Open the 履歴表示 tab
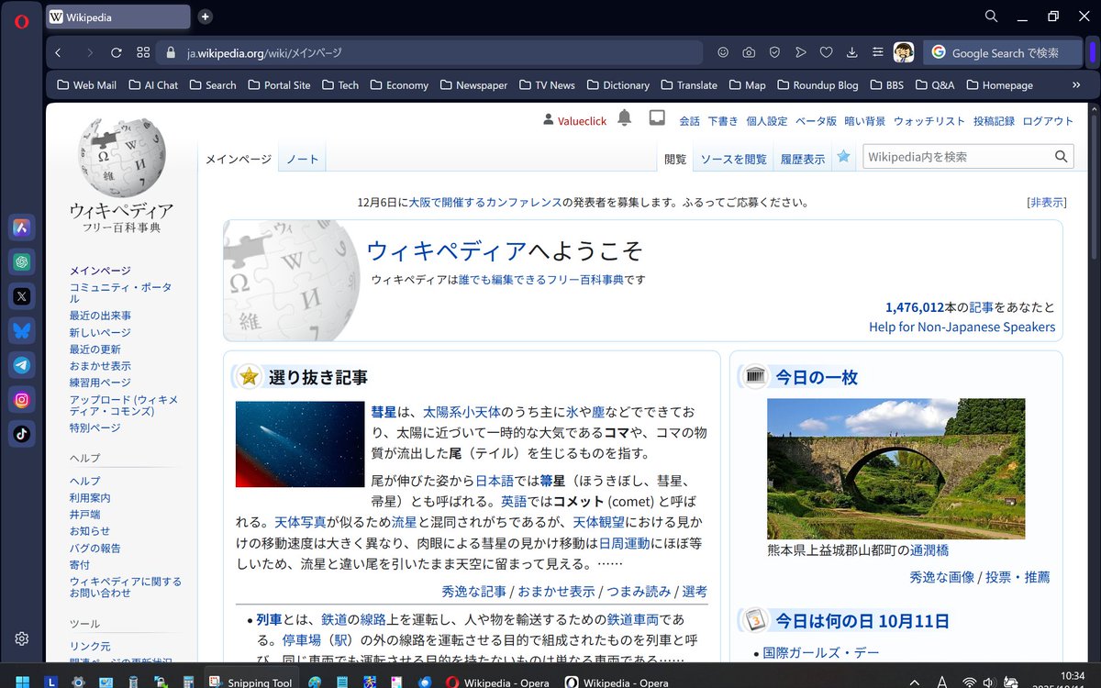Viewport: 1101px width, 688px height. (803, 159)
